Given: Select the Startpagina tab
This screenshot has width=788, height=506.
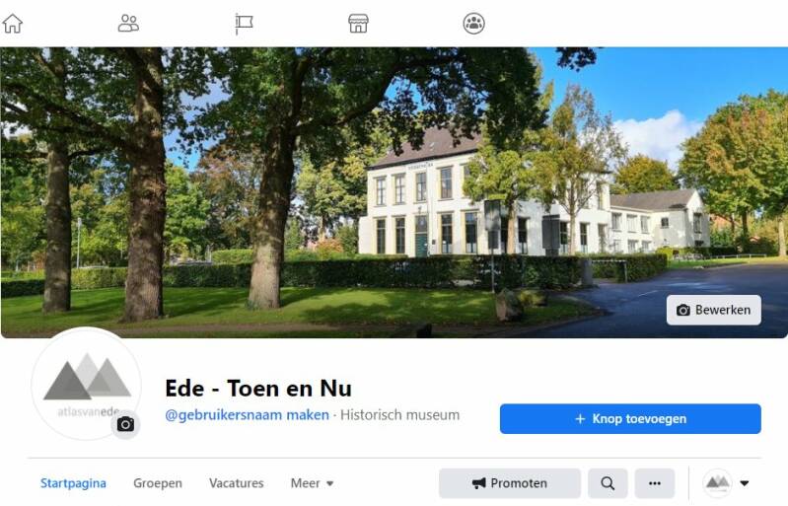Looking at the screenshot, I should click(x=73, y=483).
